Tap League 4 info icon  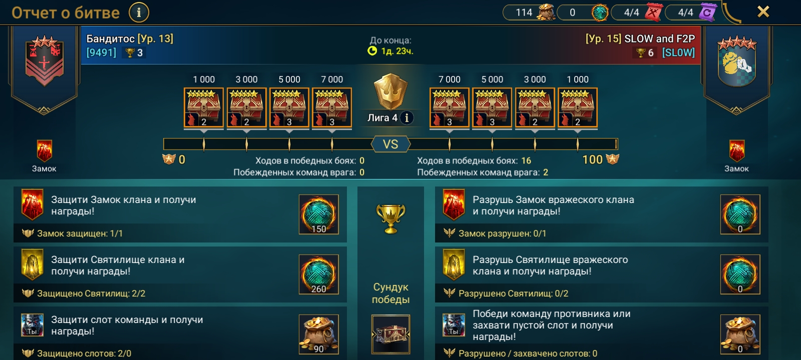point(407,118)
